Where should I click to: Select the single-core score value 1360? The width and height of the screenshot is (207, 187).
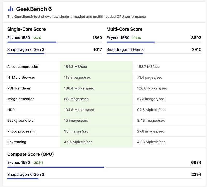tap(97, 38)
